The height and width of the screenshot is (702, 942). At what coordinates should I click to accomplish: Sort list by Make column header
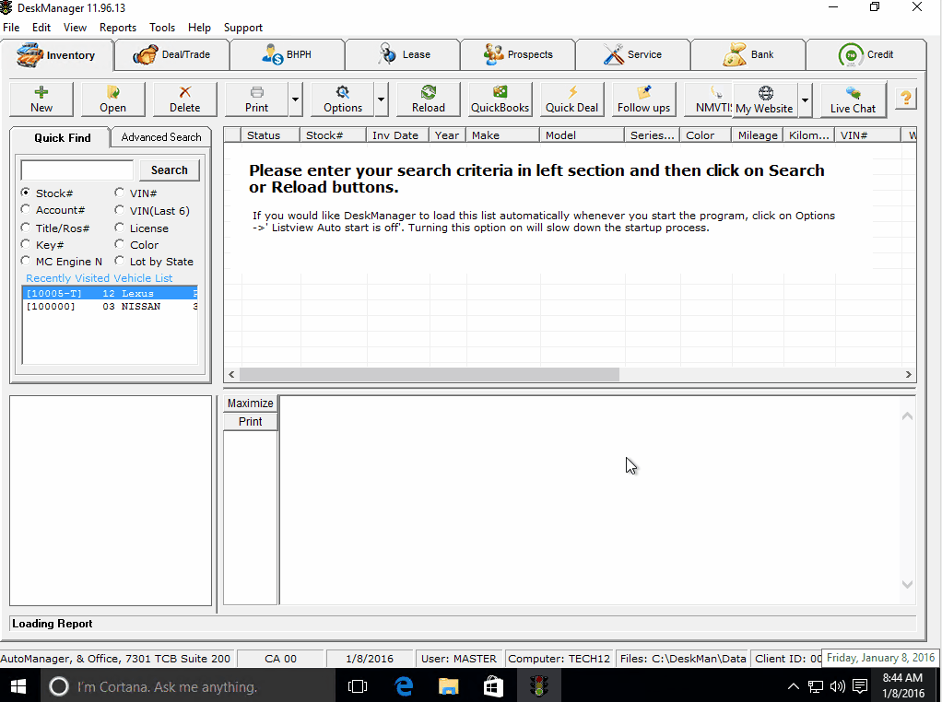pyautogui.click(x=502, y=135)
